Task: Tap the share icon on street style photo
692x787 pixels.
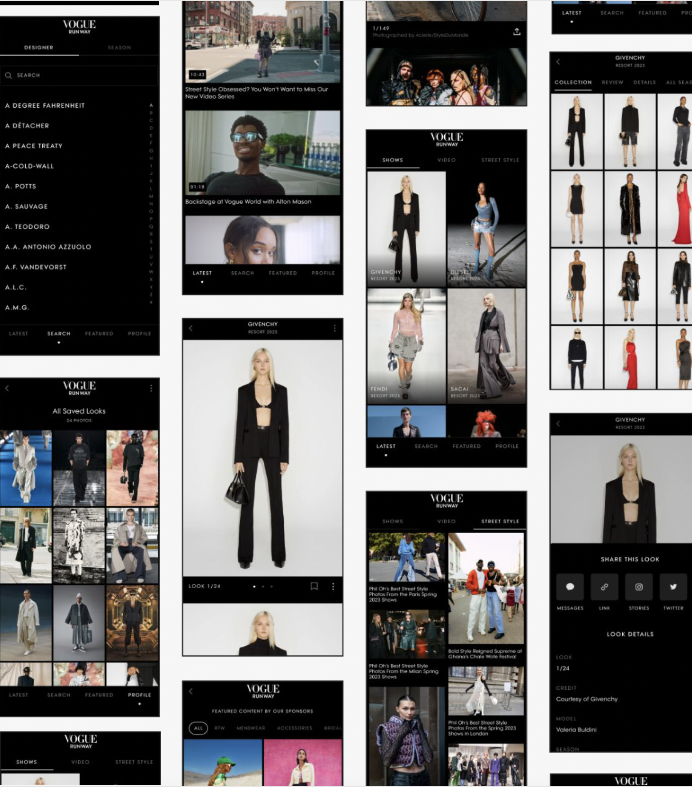Action: pos(516,32)
